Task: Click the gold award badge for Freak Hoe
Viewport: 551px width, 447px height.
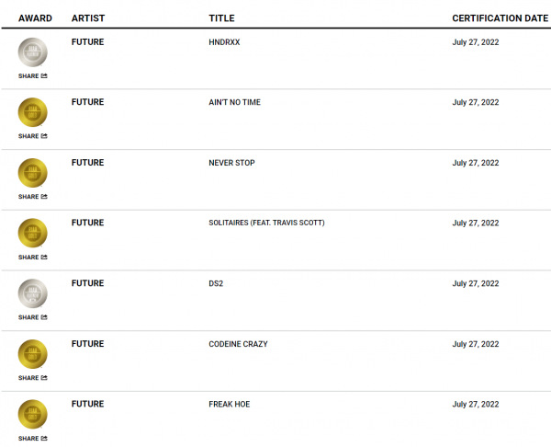Action: tap(33, 415)
